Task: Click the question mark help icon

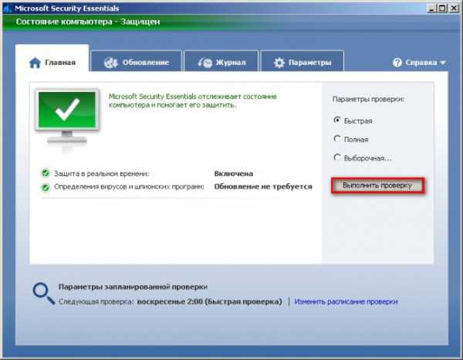Action: coord(397,63)
